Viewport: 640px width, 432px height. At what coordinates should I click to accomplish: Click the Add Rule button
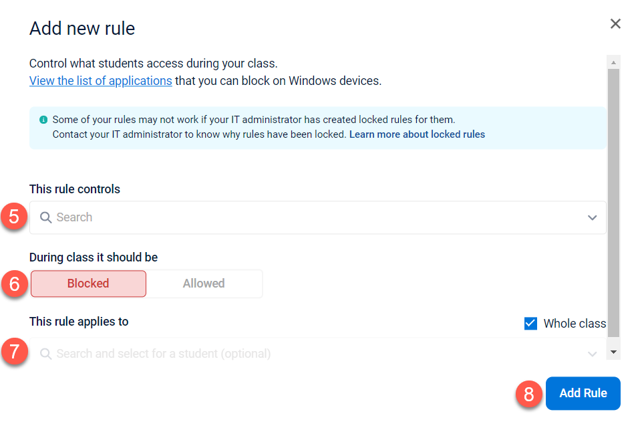click(583, 393)
